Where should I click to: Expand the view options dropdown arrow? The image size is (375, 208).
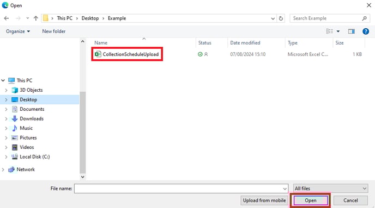pos(338,31)
